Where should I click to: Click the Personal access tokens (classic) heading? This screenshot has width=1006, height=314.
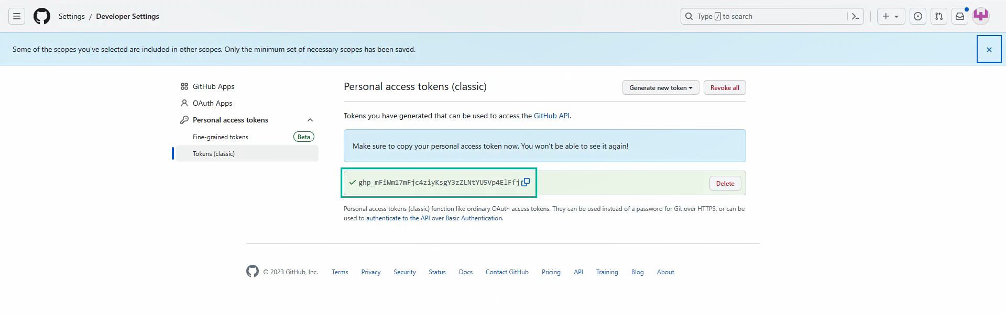click(x=415, y=86)
